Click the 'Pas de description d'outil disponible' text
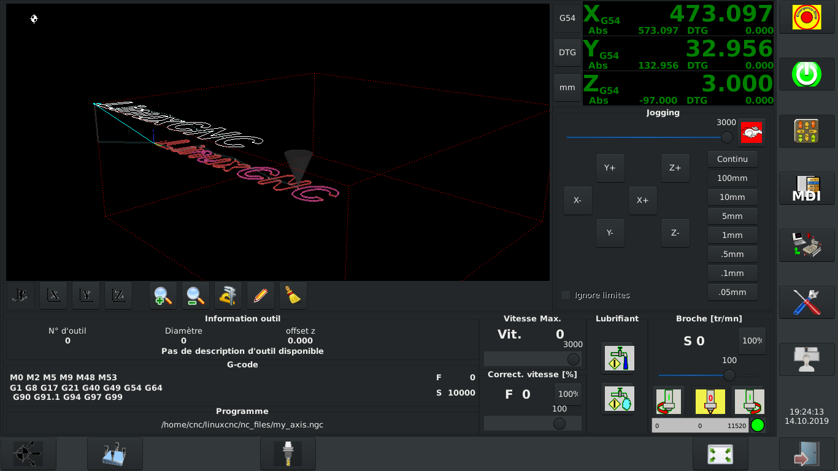The image size is (838, 471). click(x=242, y=351)
